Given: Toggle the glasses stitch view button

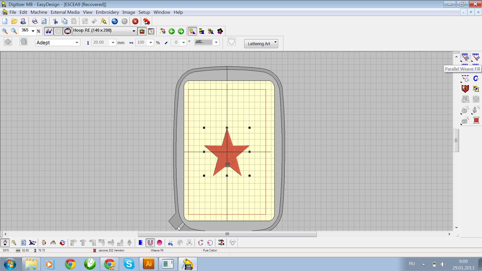Looking at the screenshot, I should [49, 31].
